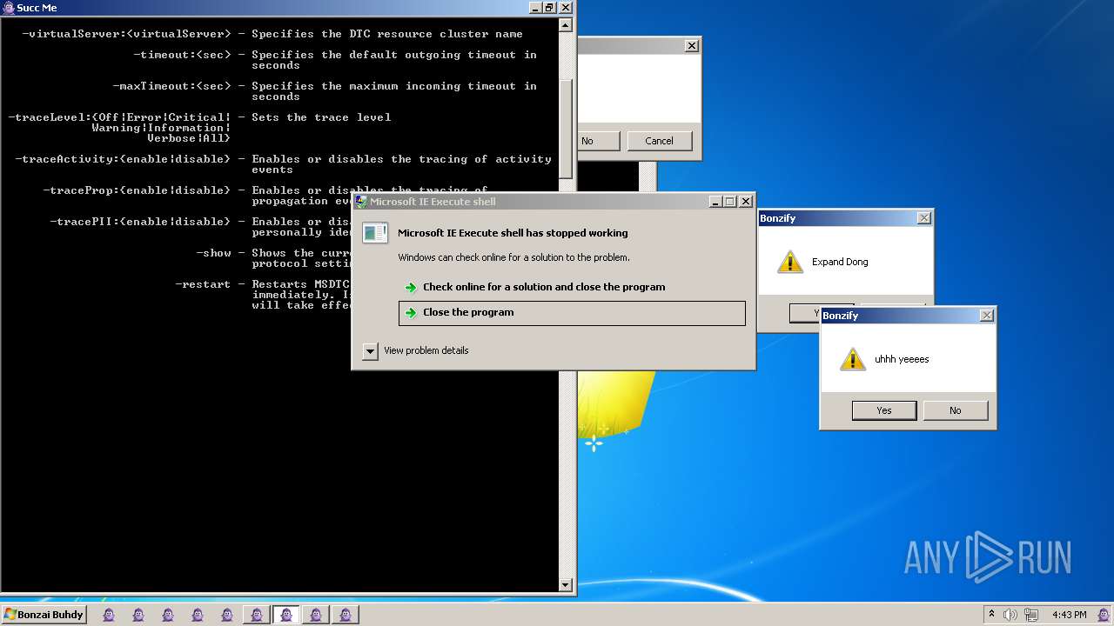Click the green arrow beside Check online option
1114x626 pixels.
(x=411, y=288)
